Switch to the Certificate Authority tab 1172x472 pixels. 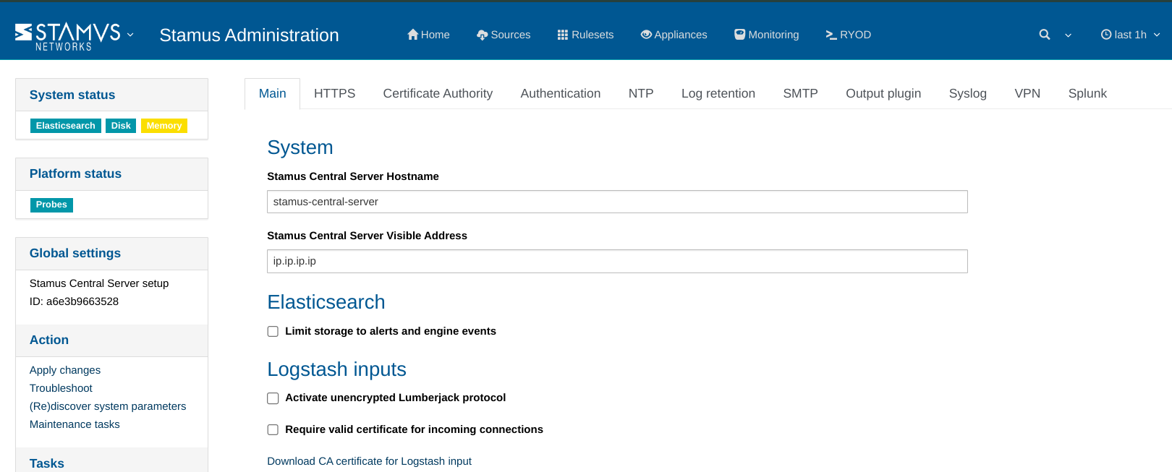[438, 94]
